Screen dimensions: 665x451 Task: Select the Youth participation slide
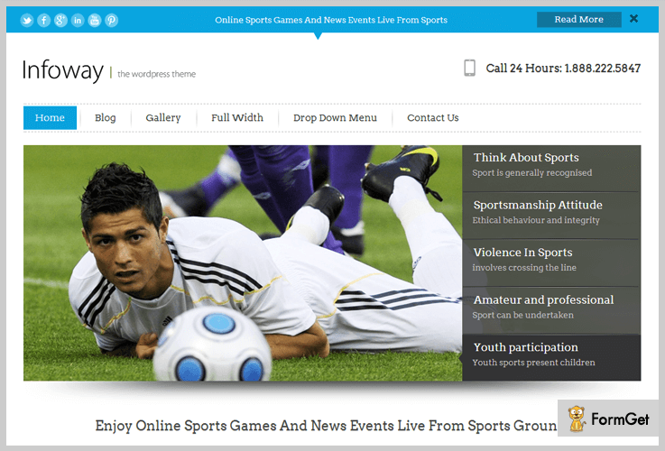click(551, 358)
